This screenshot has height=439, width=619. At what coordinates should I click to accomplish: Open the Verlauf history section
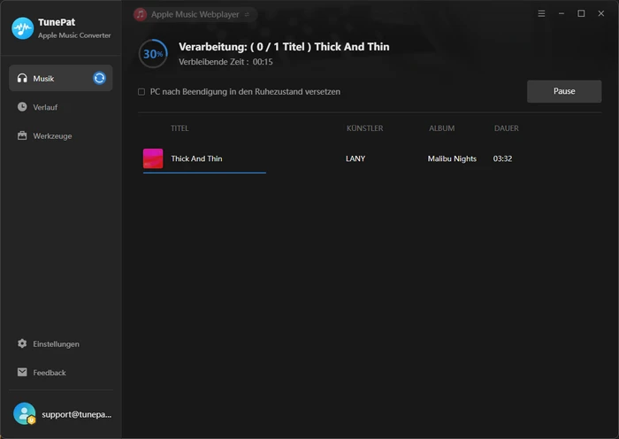pyautogui.click(x=60, y=107)
